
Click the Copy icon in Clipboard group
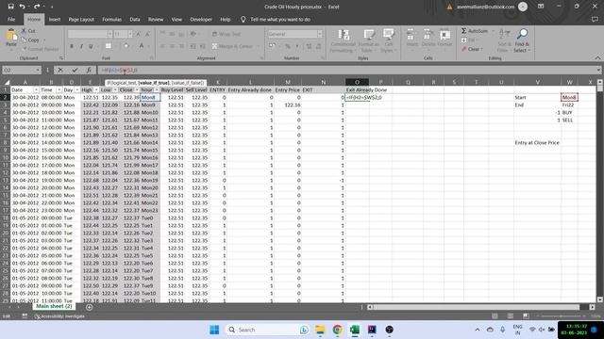24,40
